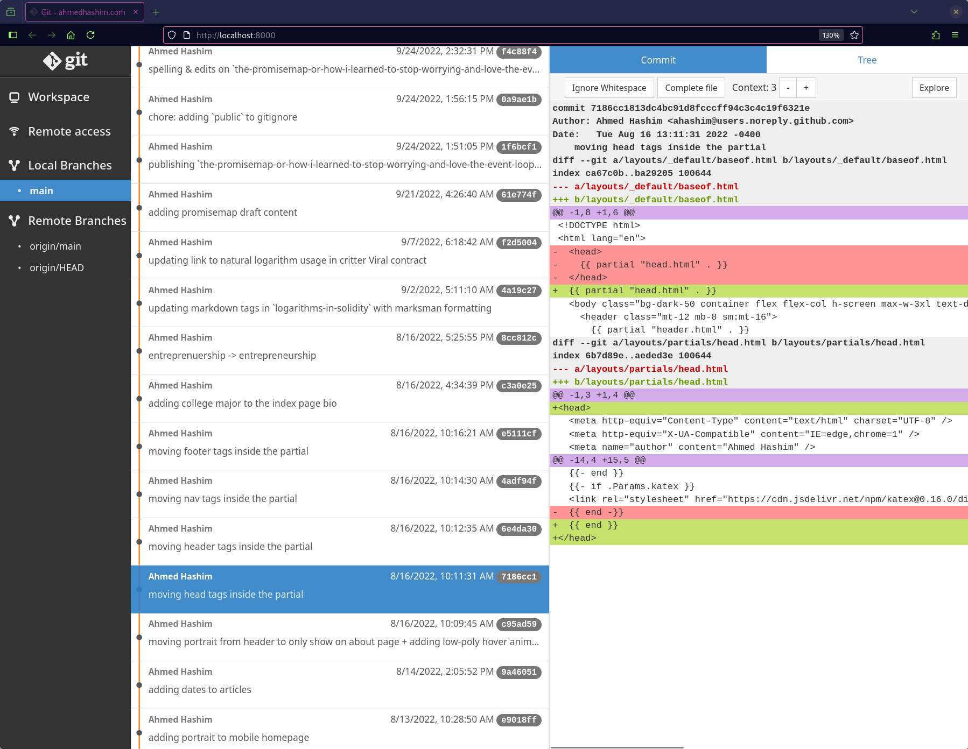
Task: Toggle Complete file diff view
Action: click(x=691, y=88)
